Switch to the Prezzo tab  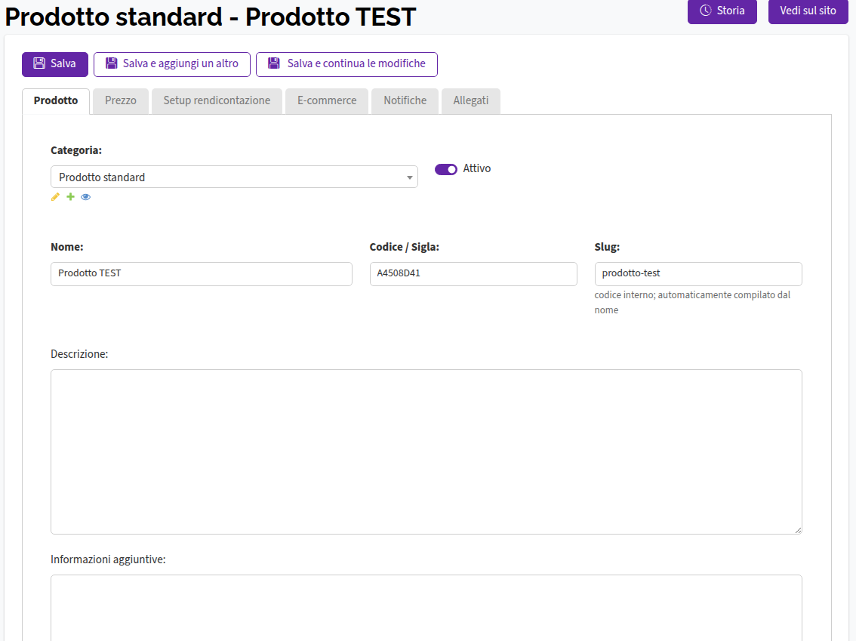point(121,101)
